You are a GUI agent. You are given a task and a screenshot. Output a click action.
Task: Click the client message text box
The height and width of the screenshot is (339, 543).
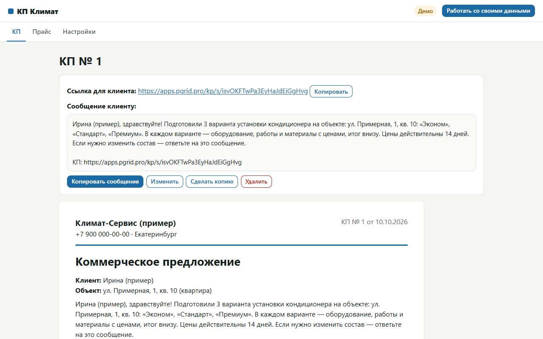tap(271, 143)
